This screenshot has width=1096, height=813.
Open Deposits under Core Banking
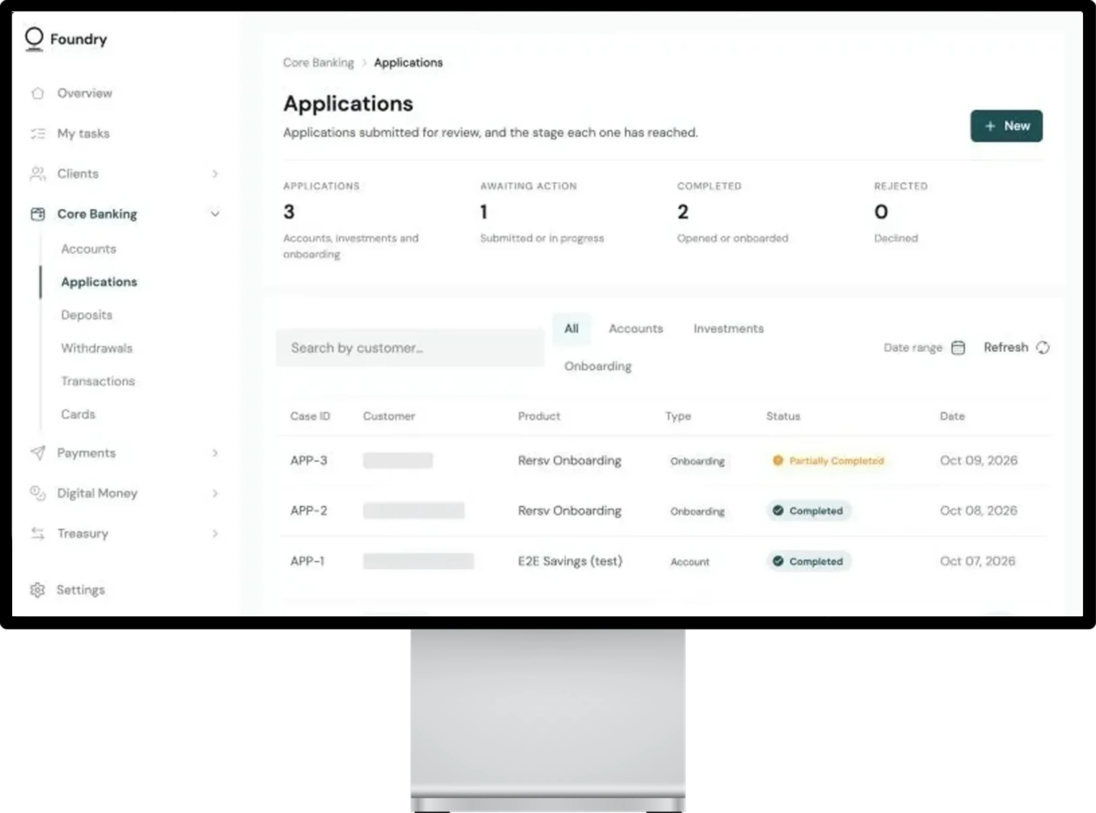coord(87,315)
